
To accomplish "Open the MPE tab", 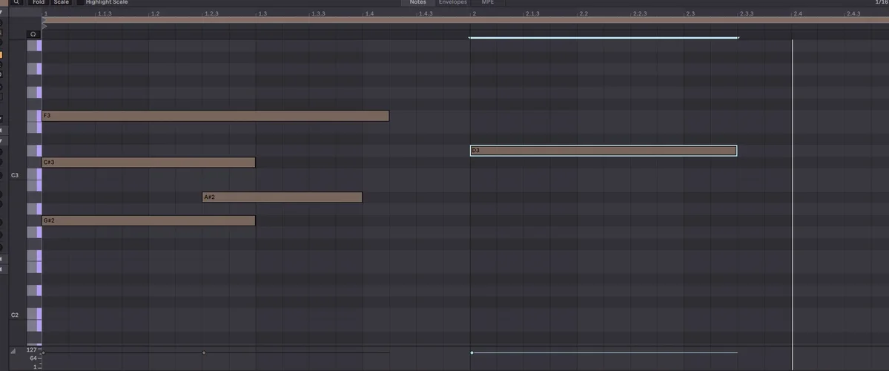I will click(x=488, y=2).
